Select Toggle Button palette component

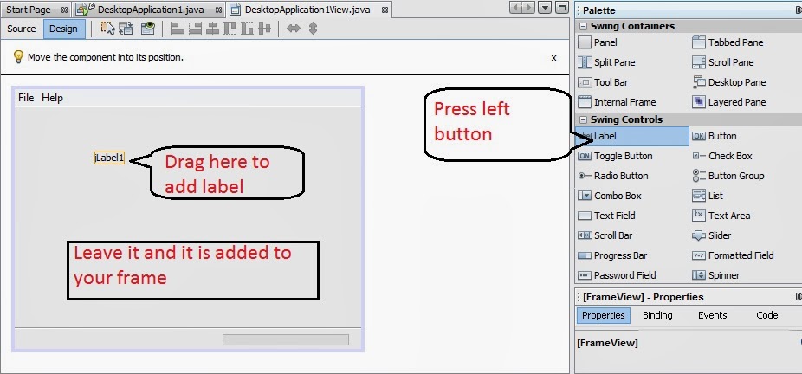coord(615,156)
